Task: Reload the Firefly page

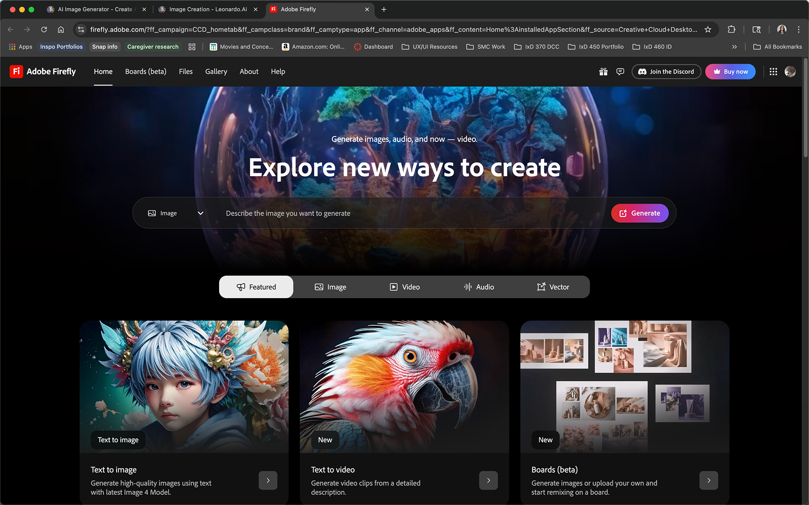Action: (x=44, y=29)
